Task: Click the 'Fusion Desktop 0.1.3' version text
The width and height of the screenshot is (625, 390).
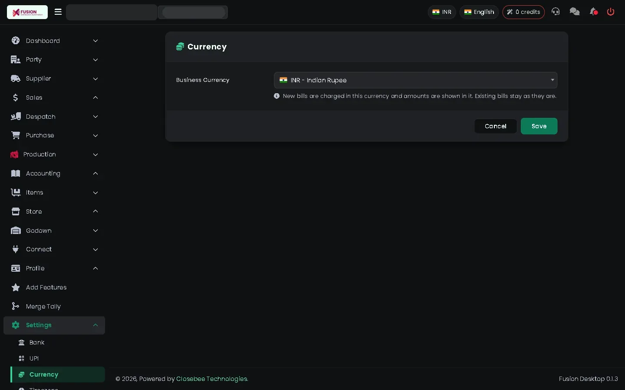Action: click(x=589, y=379)
